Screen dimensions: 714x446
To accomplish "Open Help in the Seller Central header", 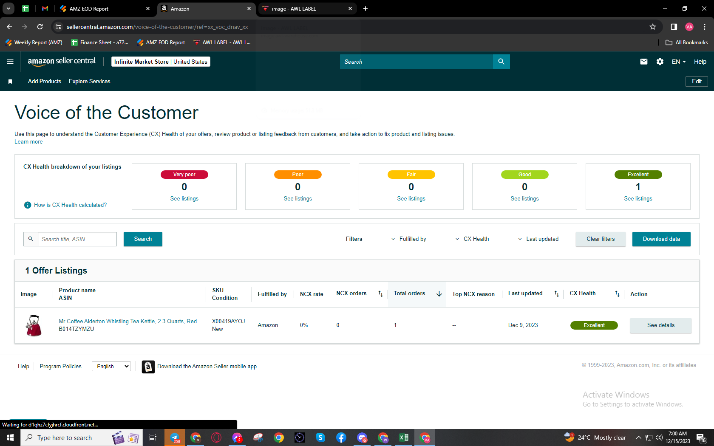I will pos(700,62).
